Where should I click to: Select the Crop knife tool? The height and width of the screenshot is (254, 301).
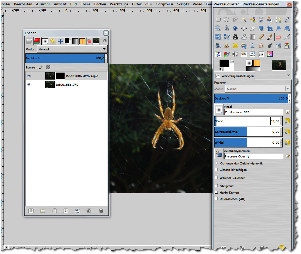click(253, 28)
